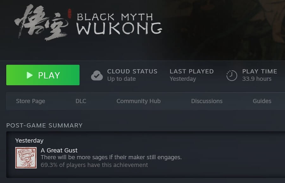Click the red seal stamp near logo

(x=69, y=13)
